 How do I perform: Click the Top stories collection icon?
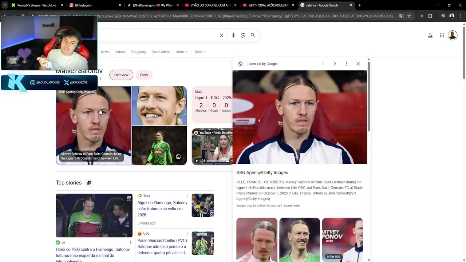pos(89,183)
